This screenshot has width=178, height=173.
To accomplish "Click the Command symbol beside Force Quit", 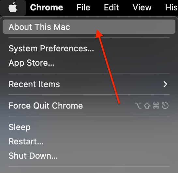I will point(156,106).
